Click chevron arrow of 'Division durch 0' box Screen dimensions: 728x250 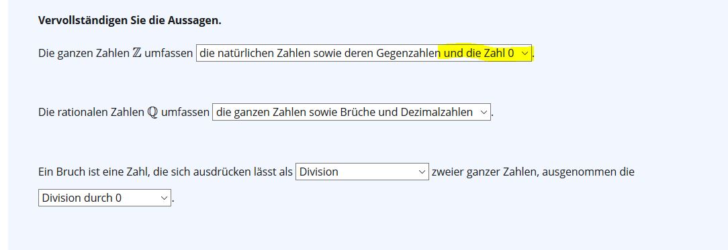click(x=164, y=198)
